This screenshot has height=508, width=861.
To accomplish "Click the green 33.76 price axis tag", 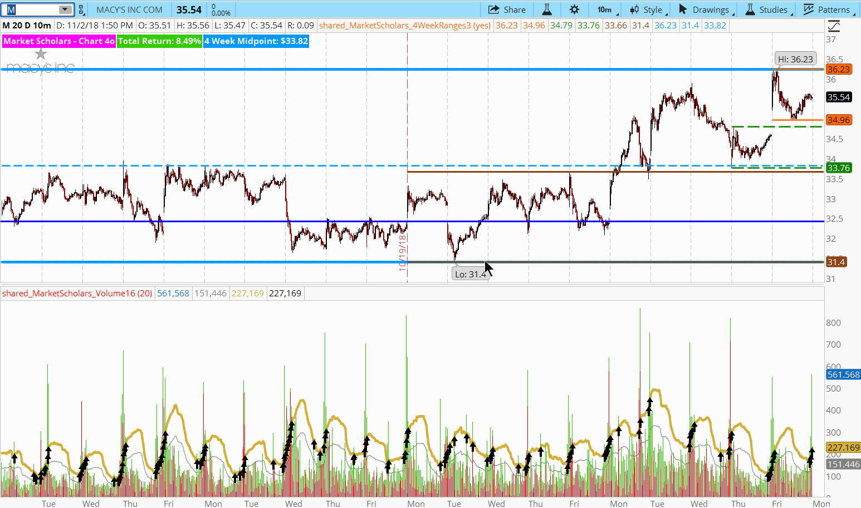I will (x=838, y=168).
